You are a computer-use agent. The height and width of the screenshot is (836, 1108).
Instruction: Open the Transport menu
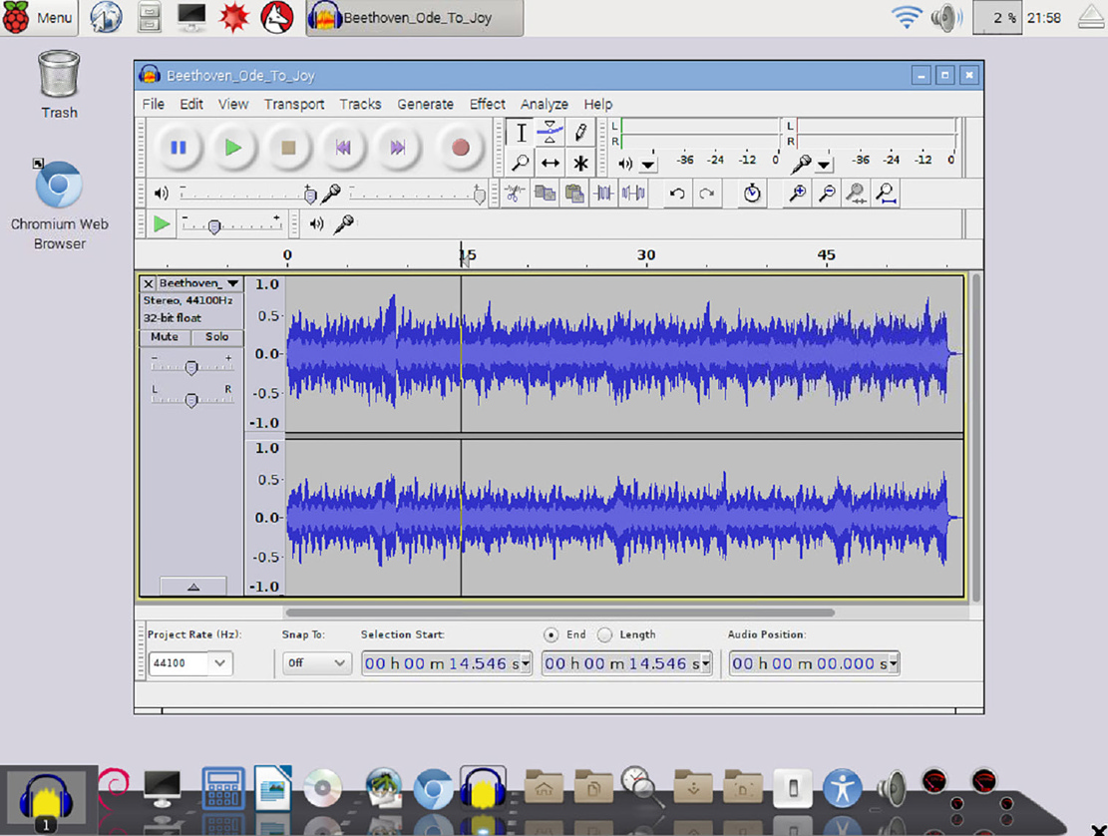[294, 104]
